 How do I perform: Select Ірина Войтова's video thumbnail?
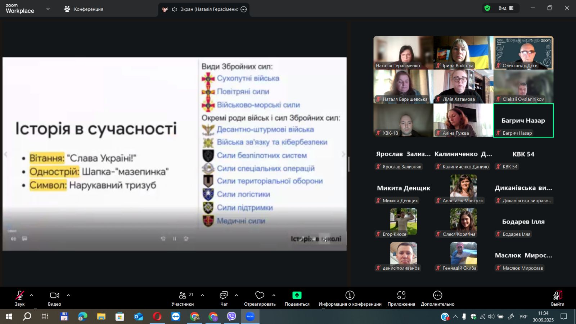click(x=463, y=53)
